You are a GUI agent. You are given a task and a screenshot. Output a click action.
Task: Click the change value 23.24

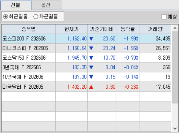point(109,48)
